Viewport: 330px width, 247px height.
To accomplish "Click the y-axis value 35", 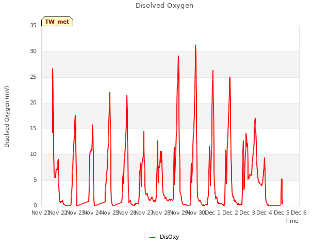I will coord(33,25).
